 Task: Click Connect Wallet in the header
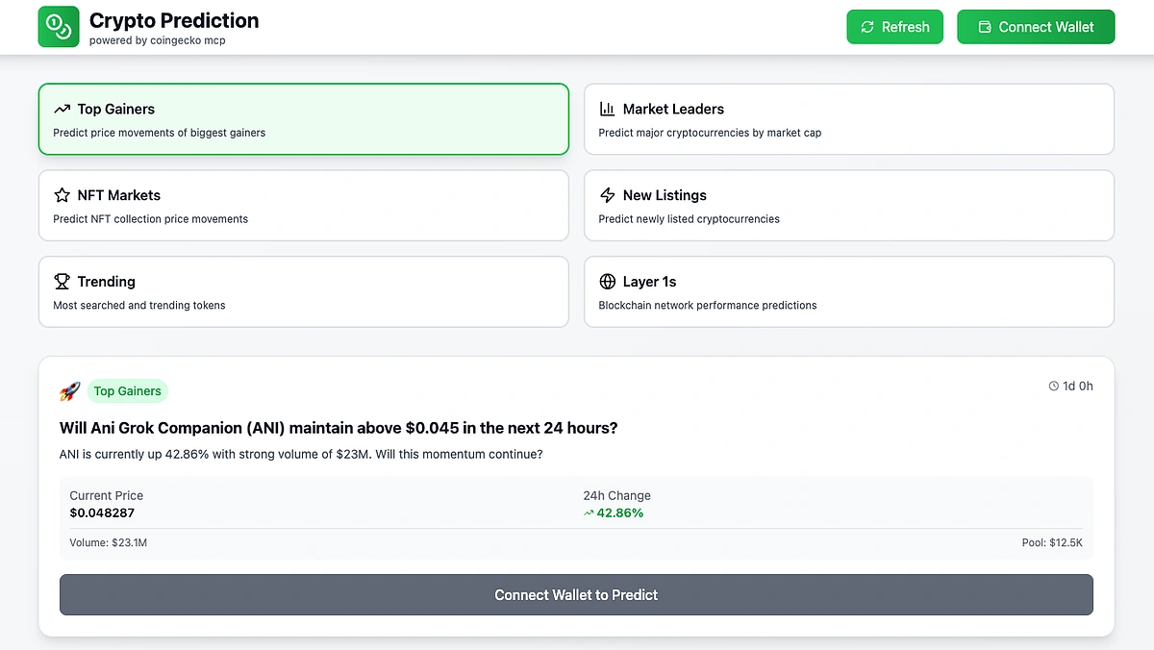1036,27
